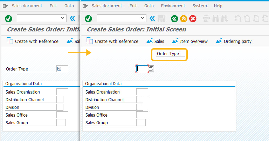Click the green back arrow icon
Screen dimensions: 269x141
pos(174,18)
